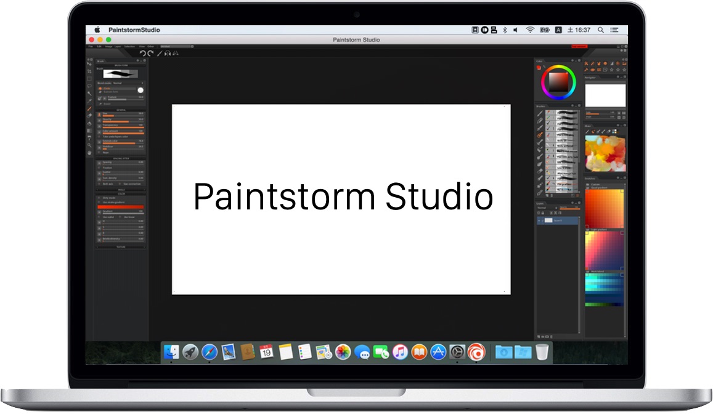Click the symmetry tool icon near the top toolbar
The width and height of the screenshot is (713, 417).
pos(168,53)
